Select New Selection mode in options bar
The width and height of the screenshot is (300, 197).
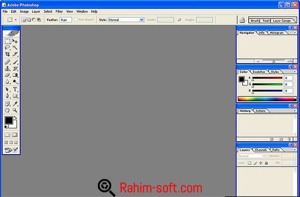24,20
